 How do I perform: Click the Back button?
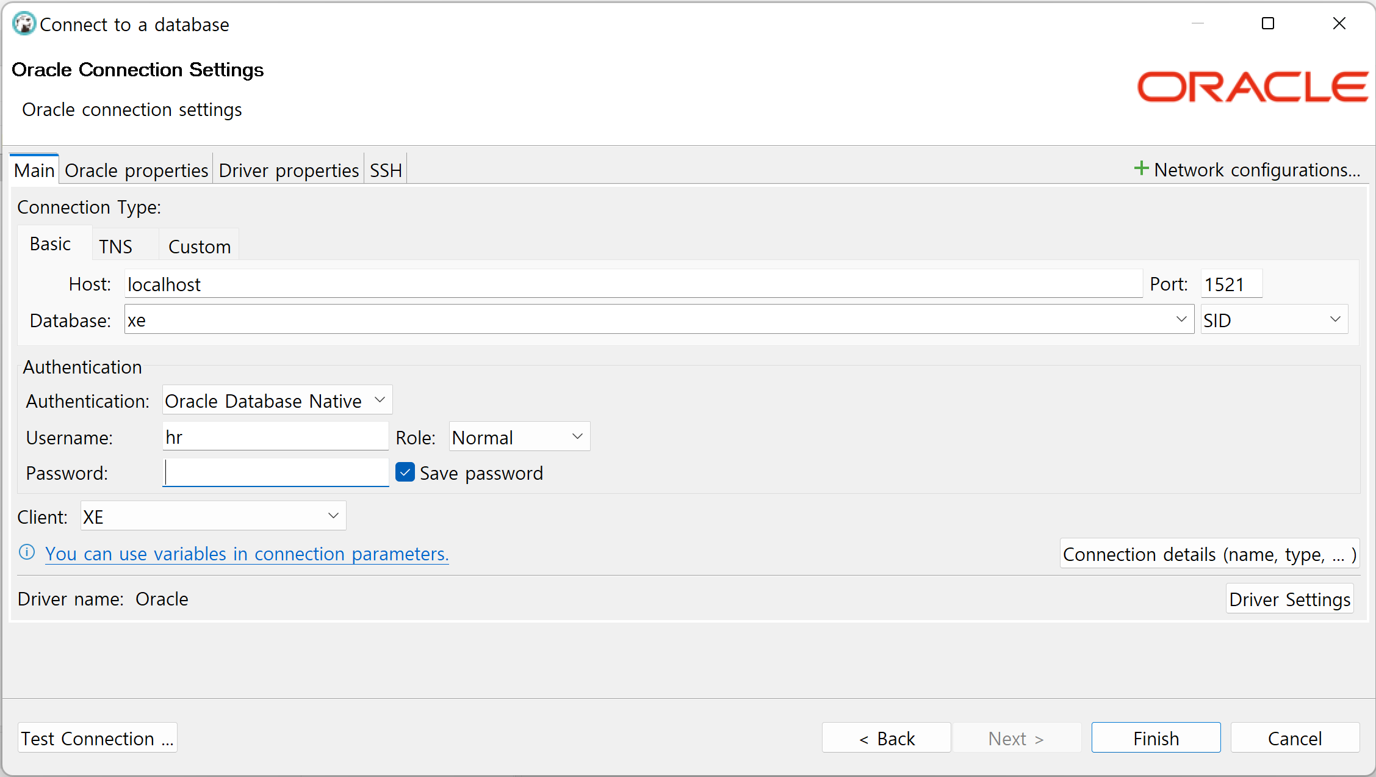[887, 738]
